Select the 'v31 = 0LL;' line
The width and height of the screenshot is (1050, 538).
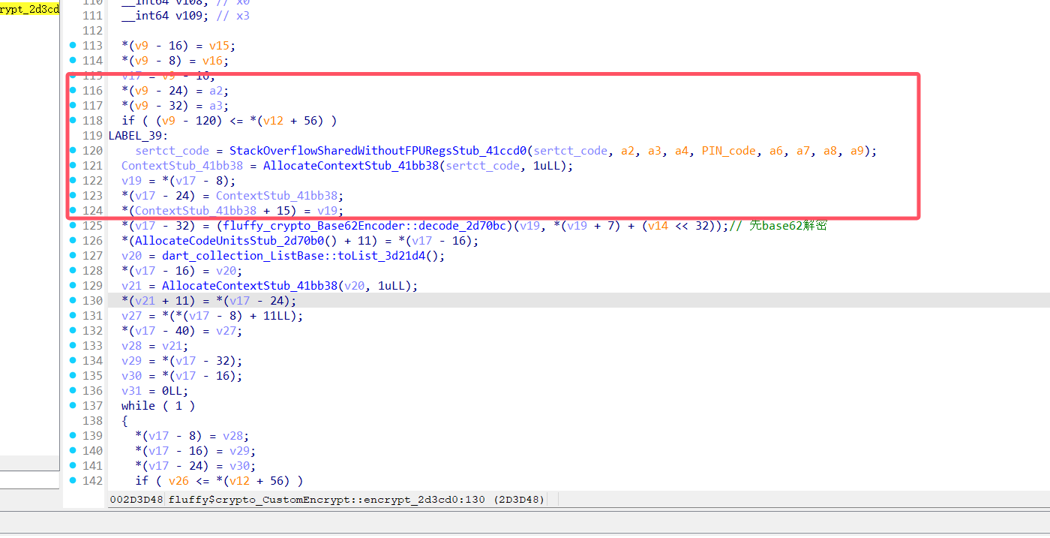[x=155, y=391]
